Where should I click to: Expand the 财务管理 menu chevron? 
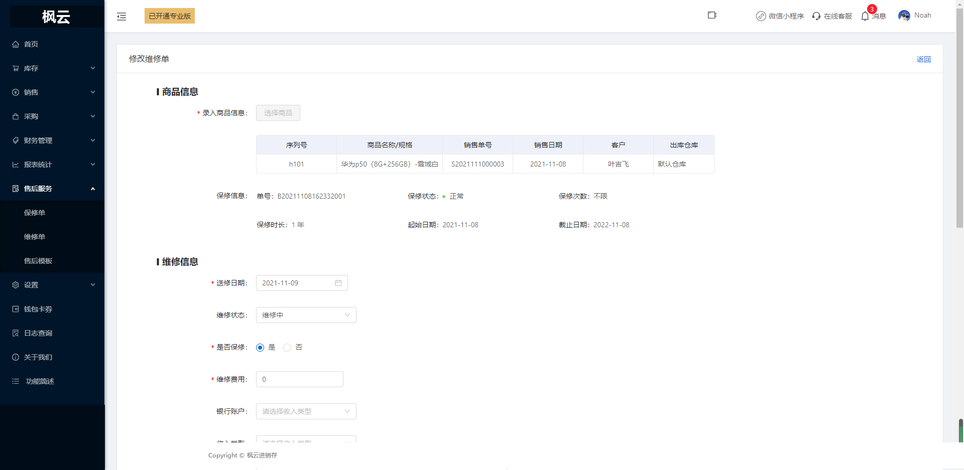pyautogui.click(x=93, y=140)
